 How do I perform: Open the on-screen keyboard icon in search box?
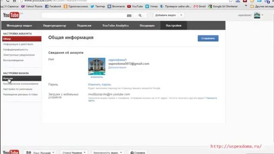click(129, 15)
